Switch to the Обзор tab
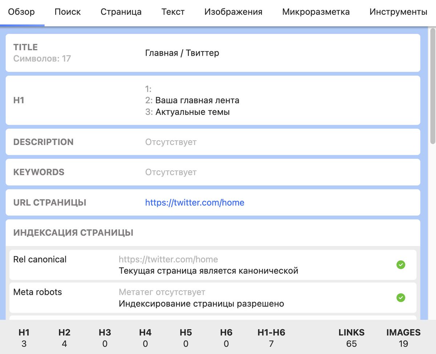This screenshot has height=354, width=436. point(21,12)
